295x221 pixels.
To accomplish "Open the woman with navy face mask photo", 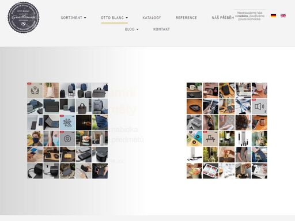I will (x=35, y=139).
